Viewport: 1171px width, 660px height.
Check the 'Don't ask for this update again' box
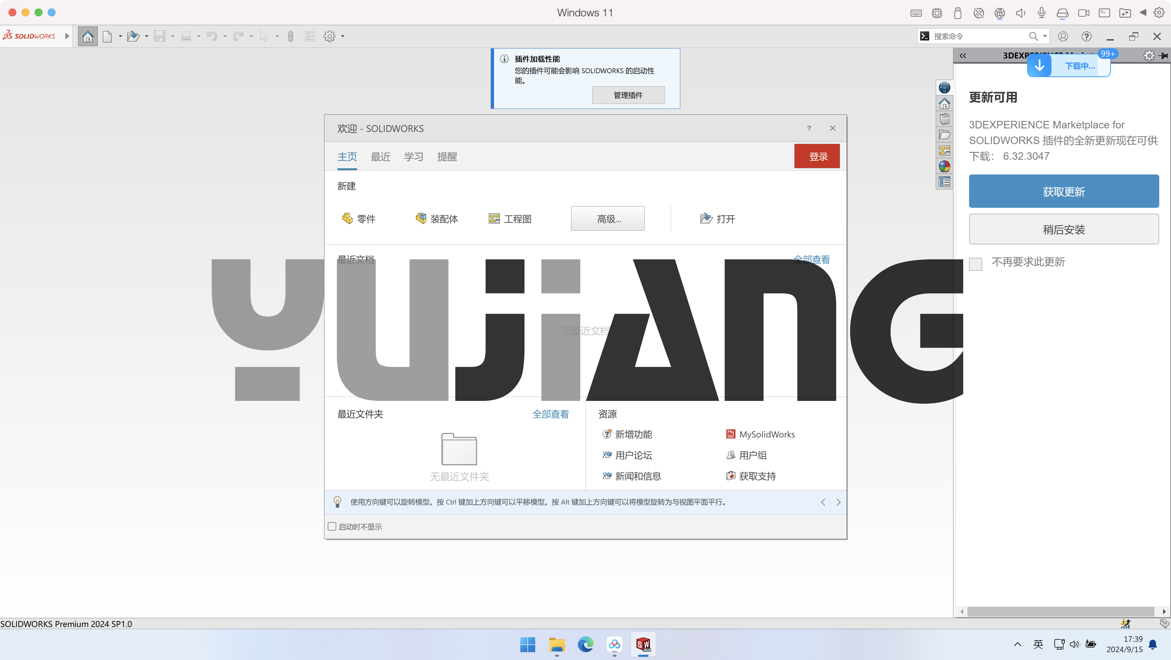[976, 264]
